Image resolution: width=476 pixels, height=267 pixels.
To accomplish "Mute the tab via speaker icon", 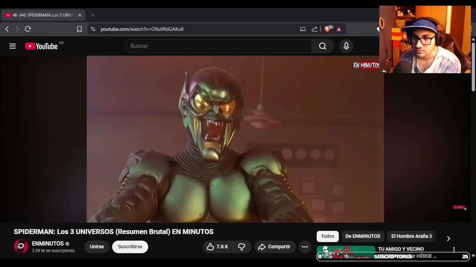I will tap(15, 15).
